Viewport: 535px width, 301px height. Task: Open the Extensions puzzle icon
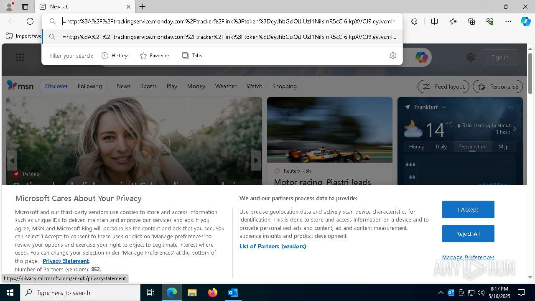pos(414,21)
